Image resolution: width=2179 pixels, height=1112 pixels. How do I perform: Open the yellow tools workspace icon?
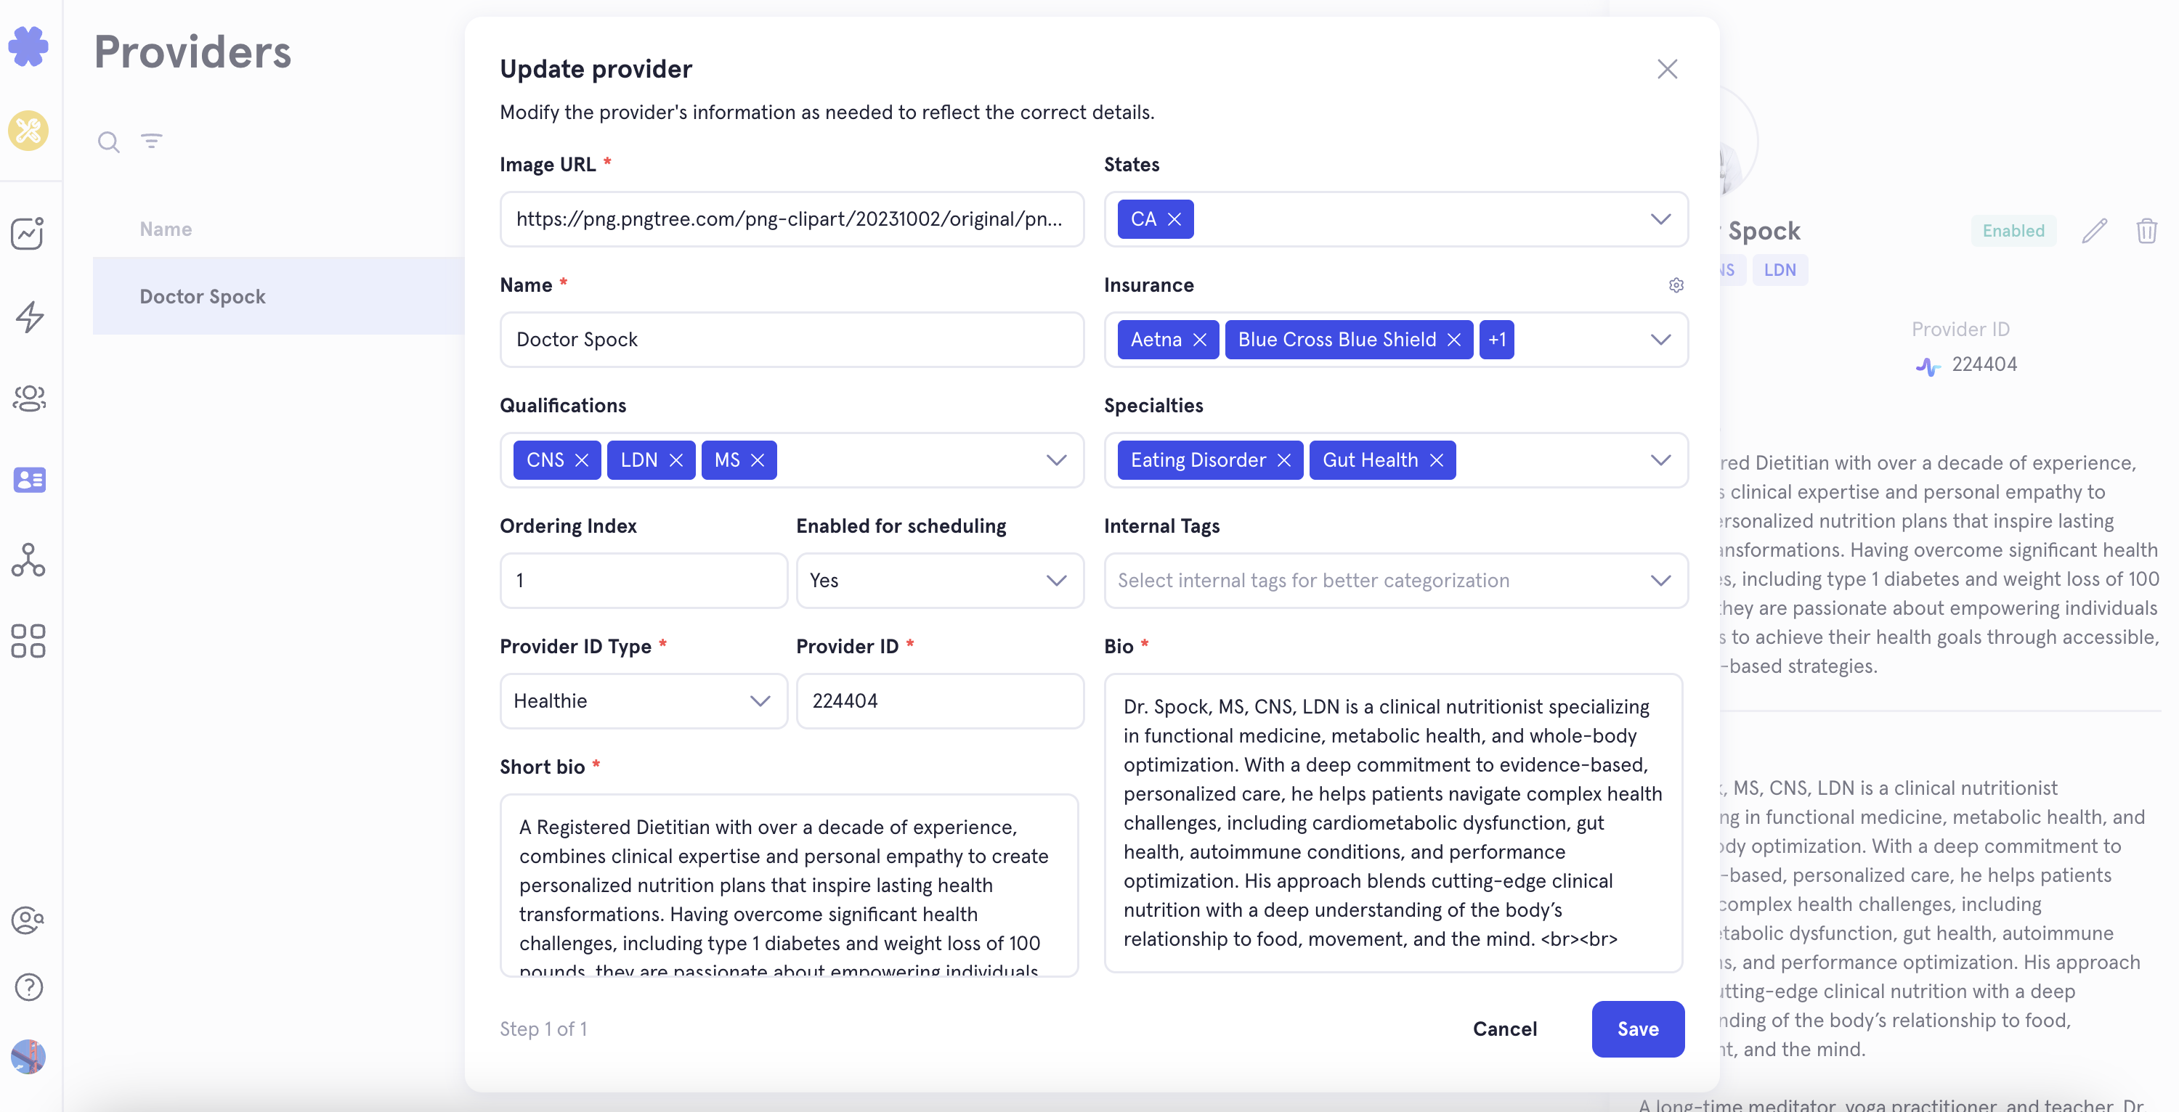tap(29, 131)
